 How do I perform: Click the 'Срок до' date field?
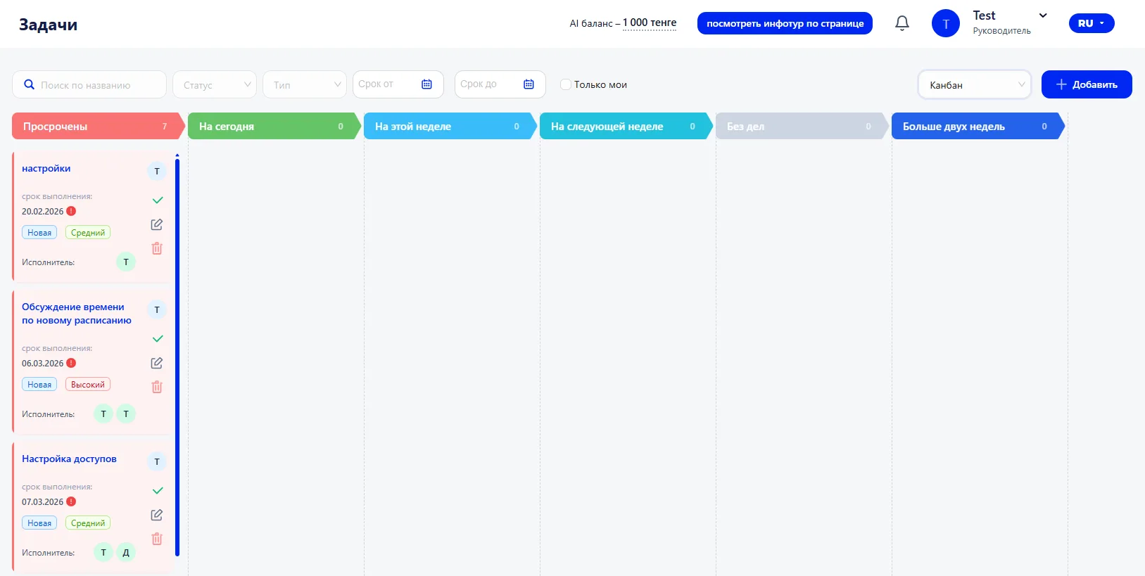[500, 84]
